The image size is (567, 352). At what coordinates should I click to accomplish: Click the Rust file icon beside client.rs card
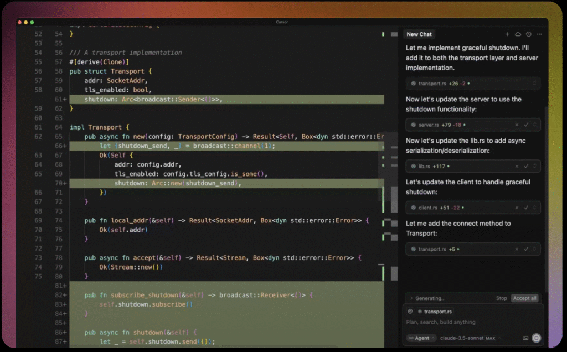(413, 208)
